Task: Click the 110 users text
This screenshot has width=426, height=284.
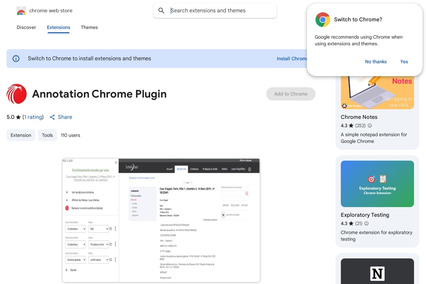Action: coord(71,135)
